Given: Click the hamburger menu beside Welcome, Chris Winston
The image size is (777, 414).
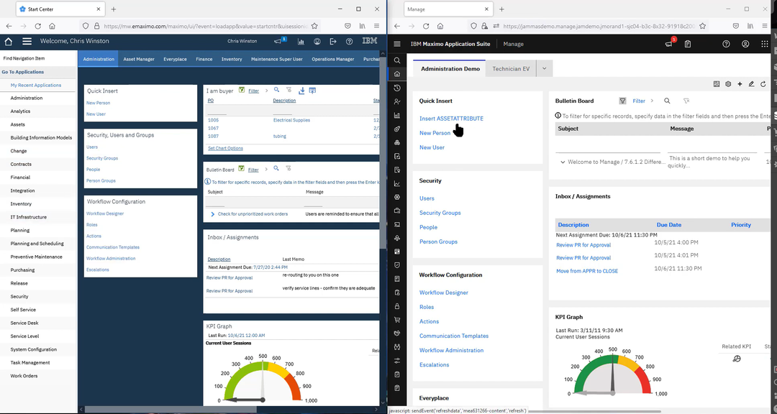Looking at the screenshot, I should [x=26, y=41].
